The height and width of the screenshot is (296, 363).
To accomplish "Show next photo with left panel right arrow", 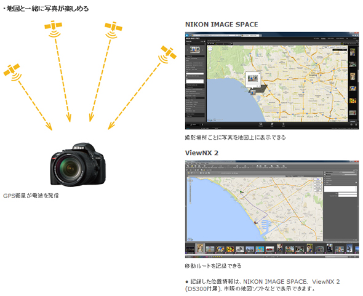I will pos(203,50).
